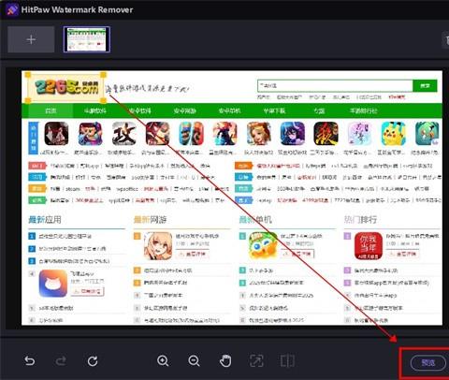Click the circular reset icon
The height and width of the screenshot is (380, 449).
click(x=93, y=361)
